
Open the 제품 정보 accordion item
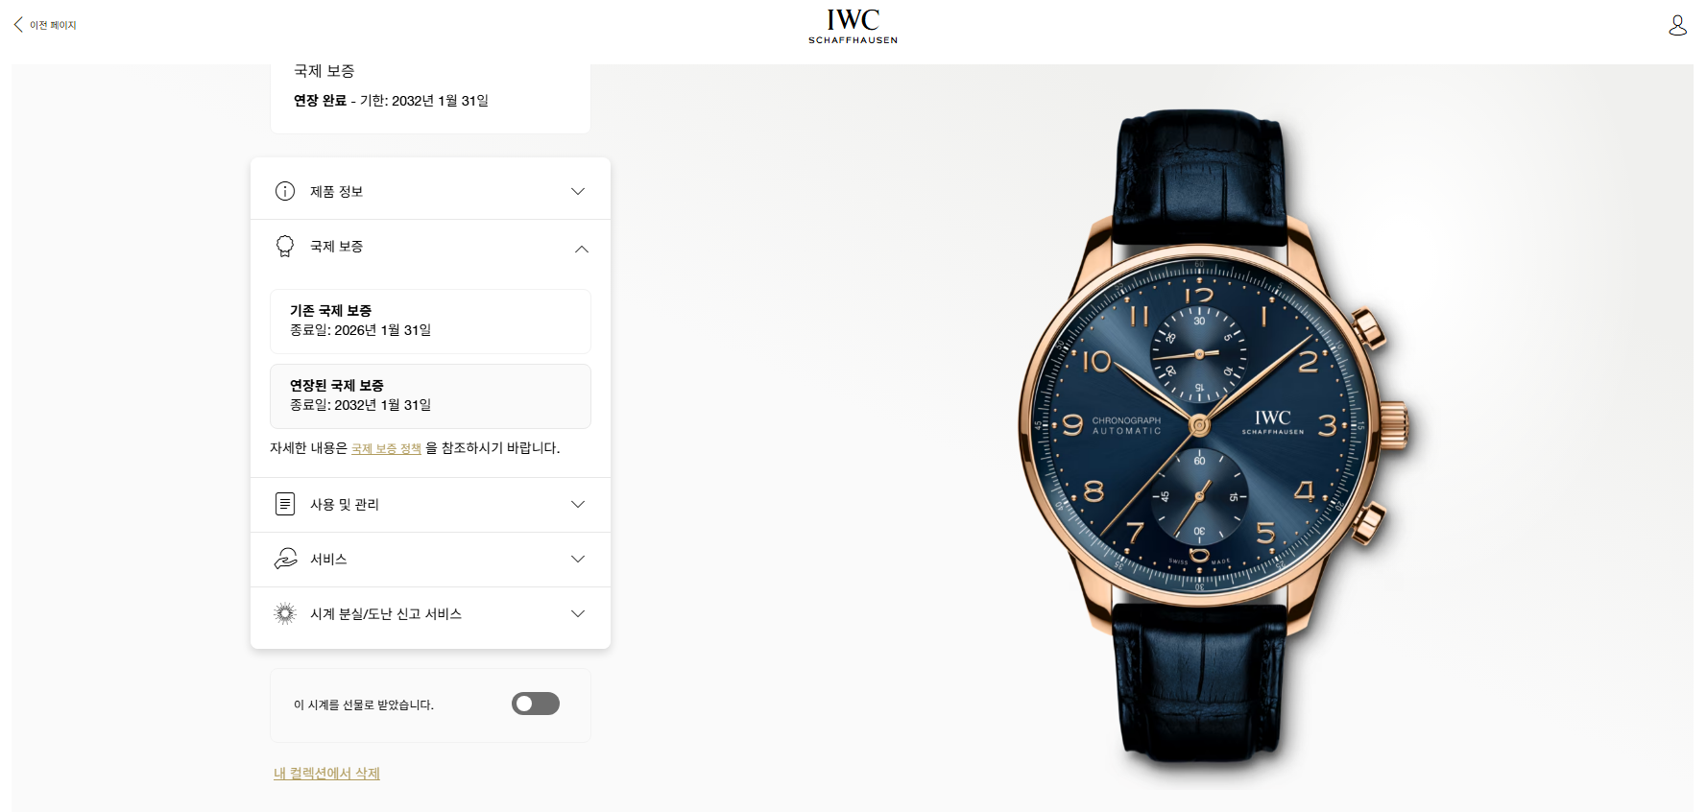coord(430,191)
